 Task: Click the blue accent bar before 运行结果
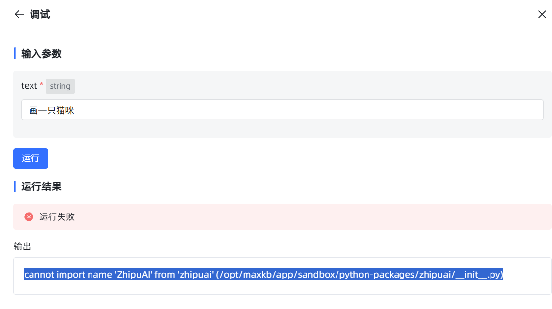(15, 187)
